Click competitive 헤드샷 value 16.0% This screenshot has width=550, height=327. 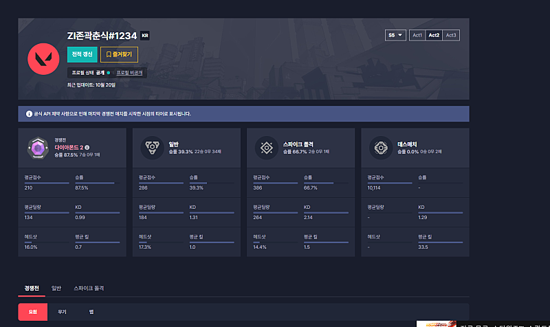click(31, 247)
